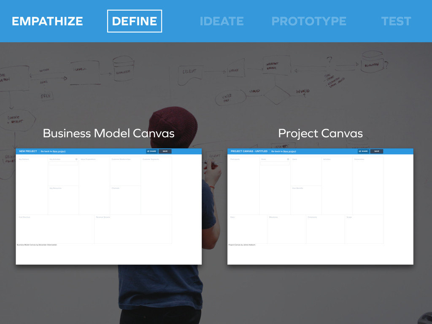Click the Cost Structure section
Image resolution: width=432 pixels, height=324 pixels.
click(55, 230)
